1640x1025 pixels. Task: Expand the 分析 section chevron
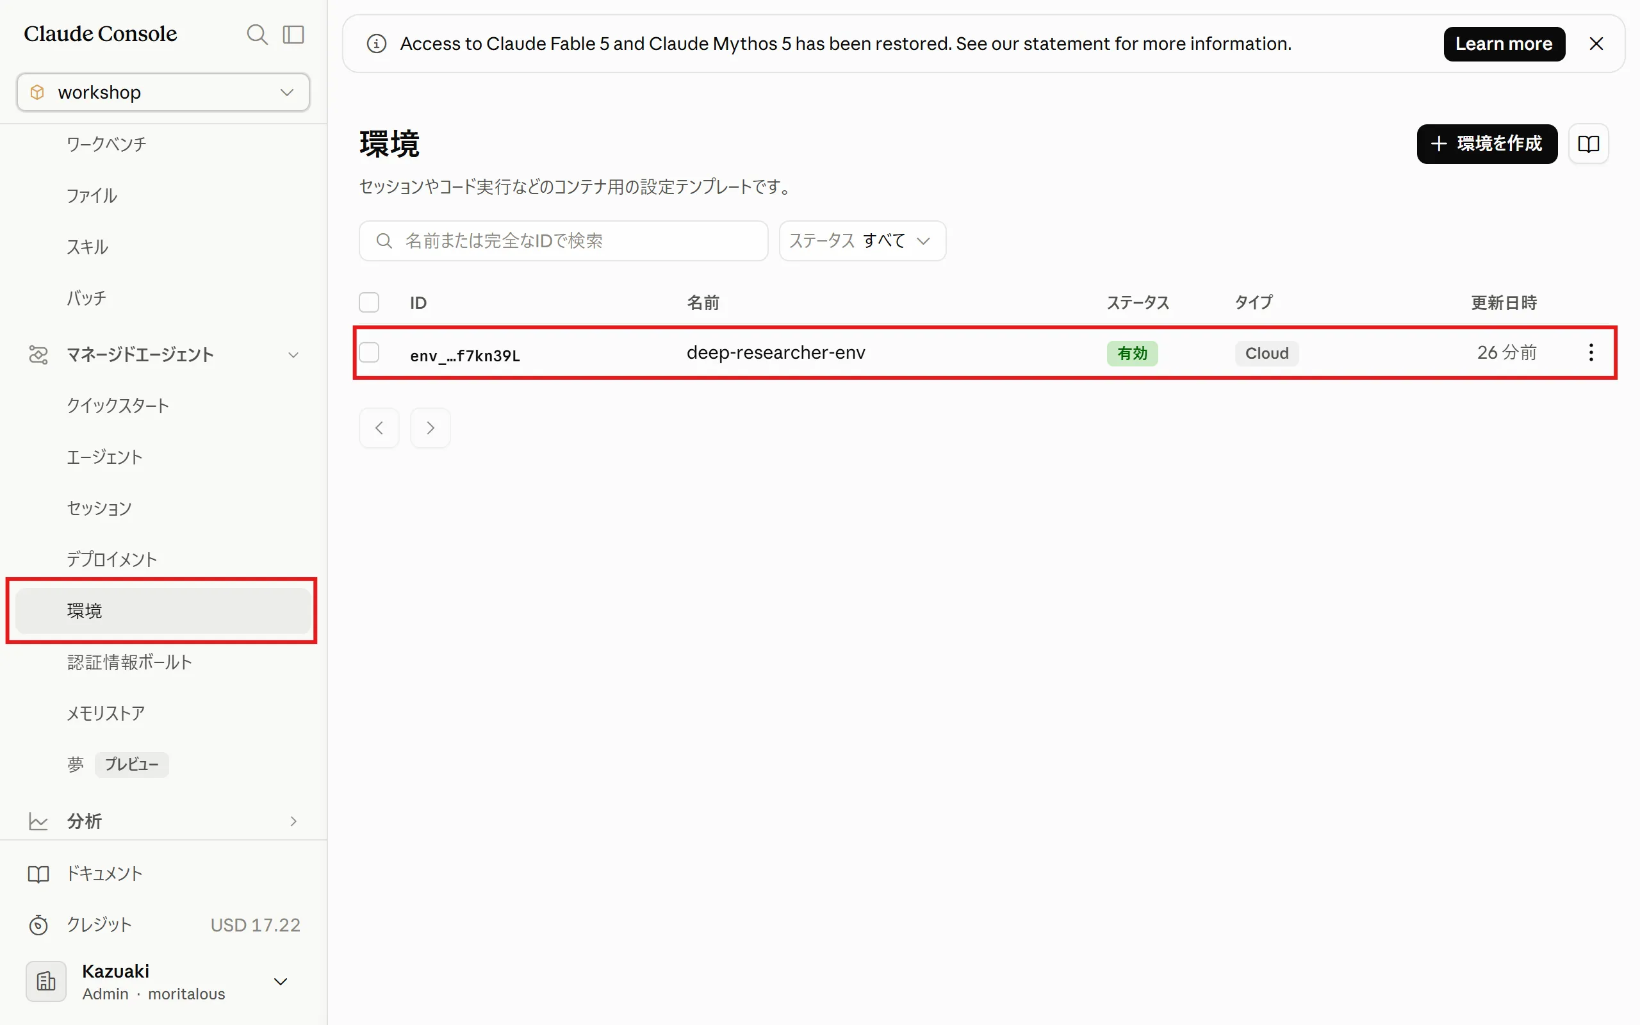293,822
